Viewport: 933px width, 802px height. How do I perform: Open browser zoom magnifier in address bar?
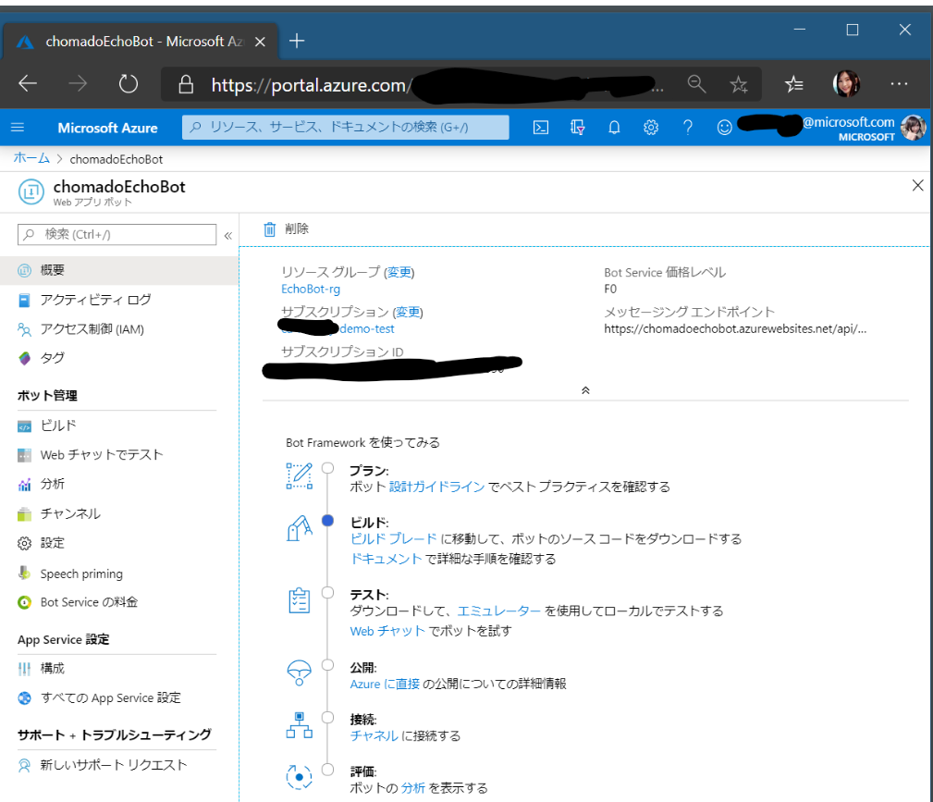coord(696,84)
